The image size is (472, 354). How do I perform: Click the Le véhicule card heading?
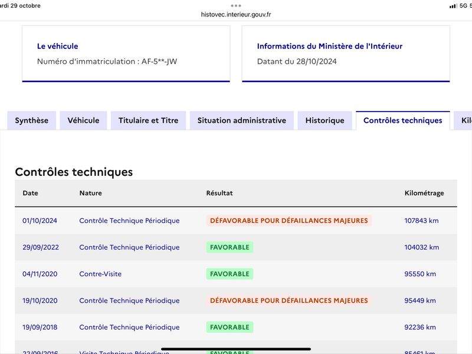click(x=57, y=46)
